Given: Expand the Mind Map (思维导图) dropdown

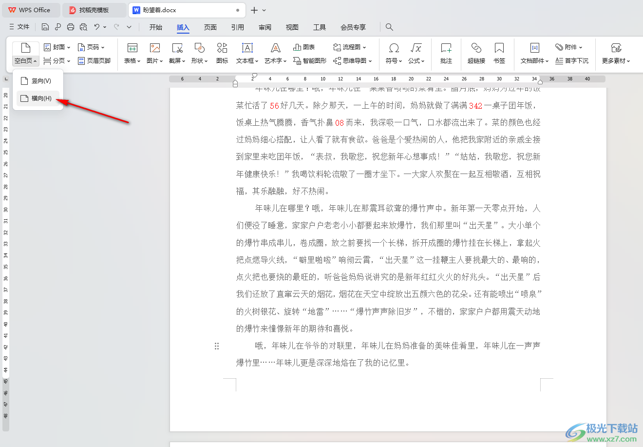Looking at the screenshot, I should click(353, 61).
